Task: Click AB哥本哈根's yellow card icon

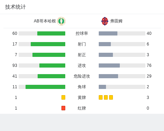Action: click(63, 97)
